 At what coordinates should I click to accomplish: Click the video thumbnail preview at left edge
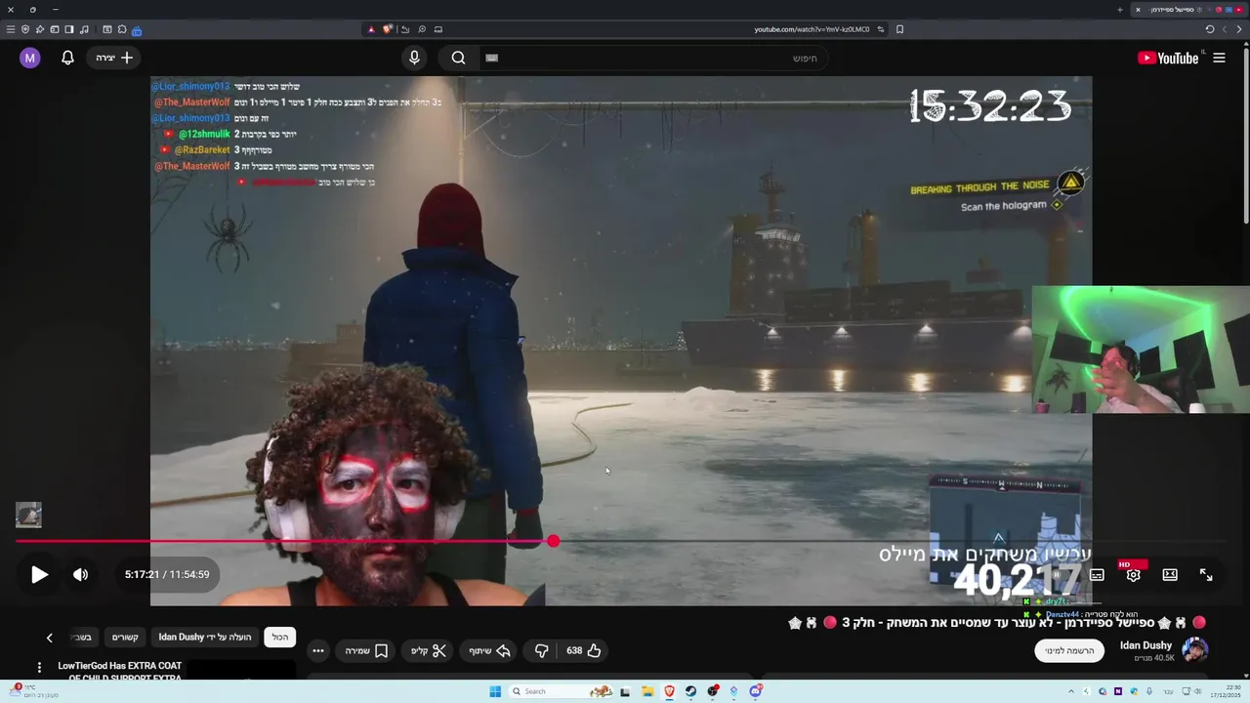pos(28,515)
